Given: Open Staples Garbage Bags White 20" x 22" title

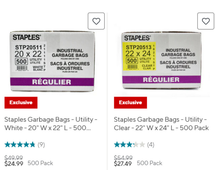Looking at the screenshot, I should [51, 124].
